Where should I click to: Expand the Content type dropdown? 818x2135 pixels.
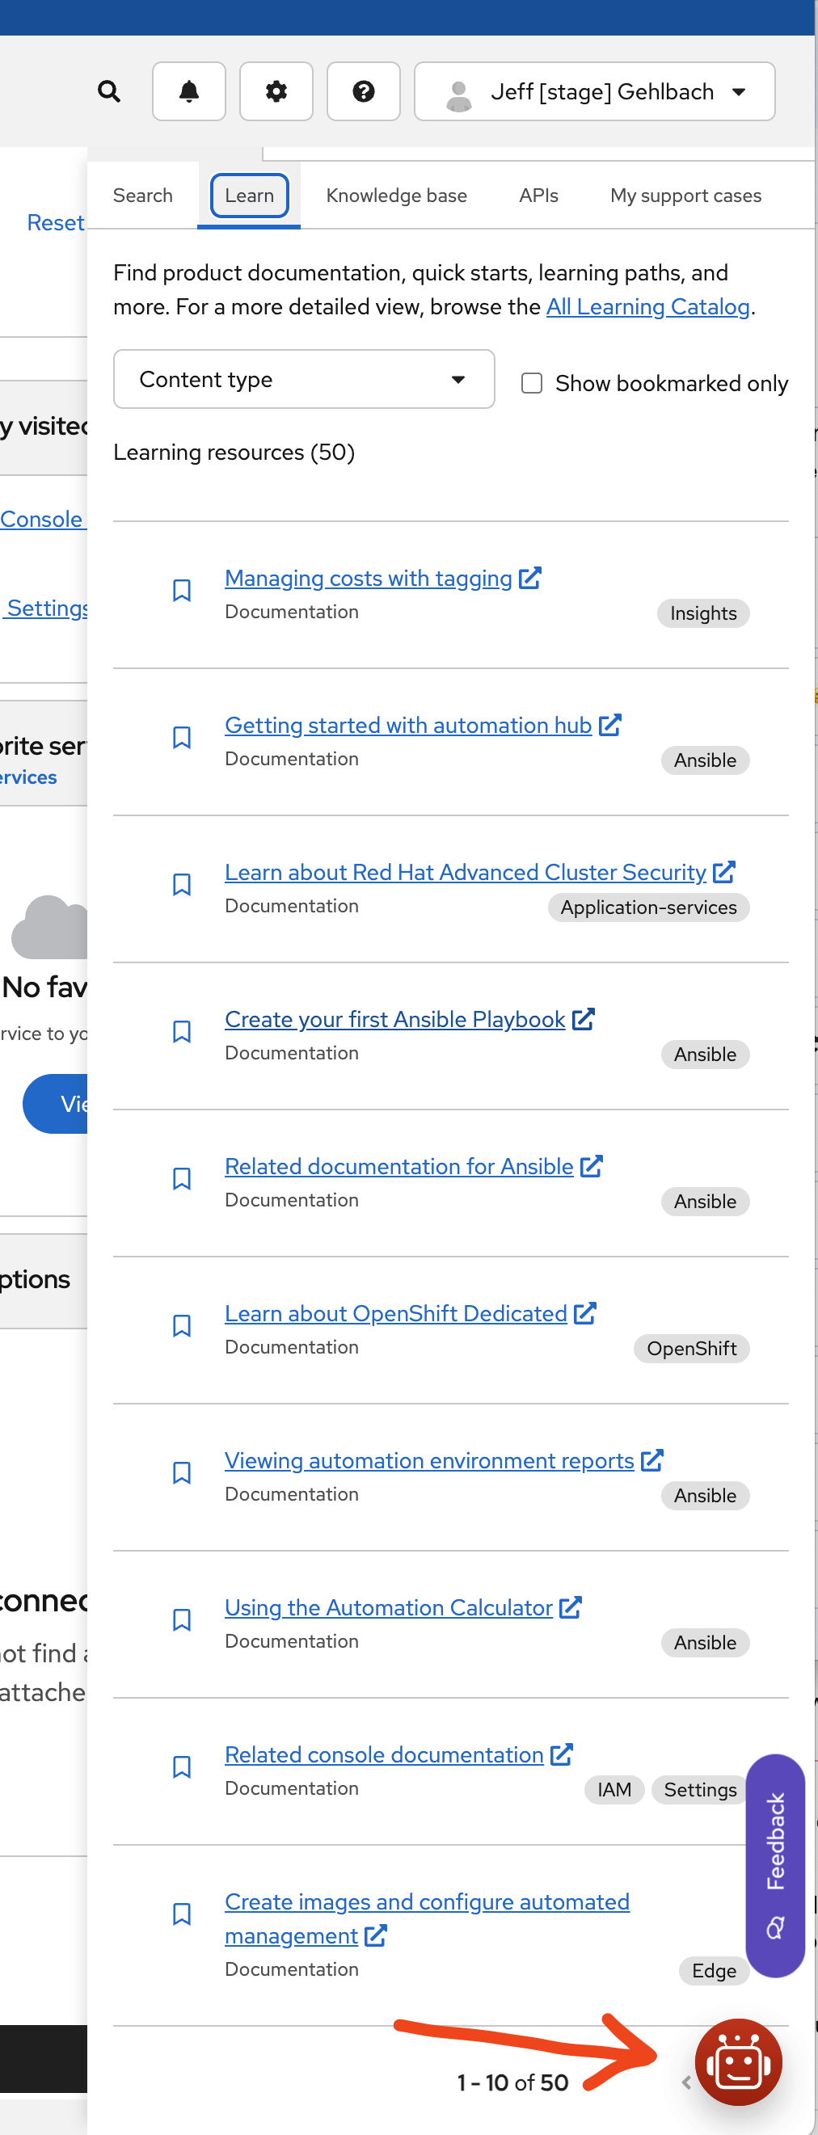click(303, 380)
